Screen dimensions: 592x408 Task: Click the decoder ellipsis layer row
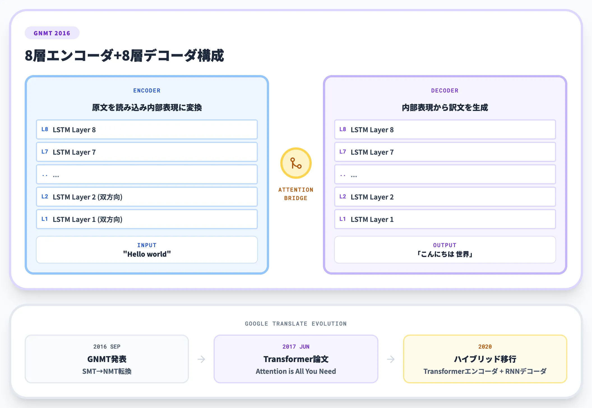tap(445, 174)
